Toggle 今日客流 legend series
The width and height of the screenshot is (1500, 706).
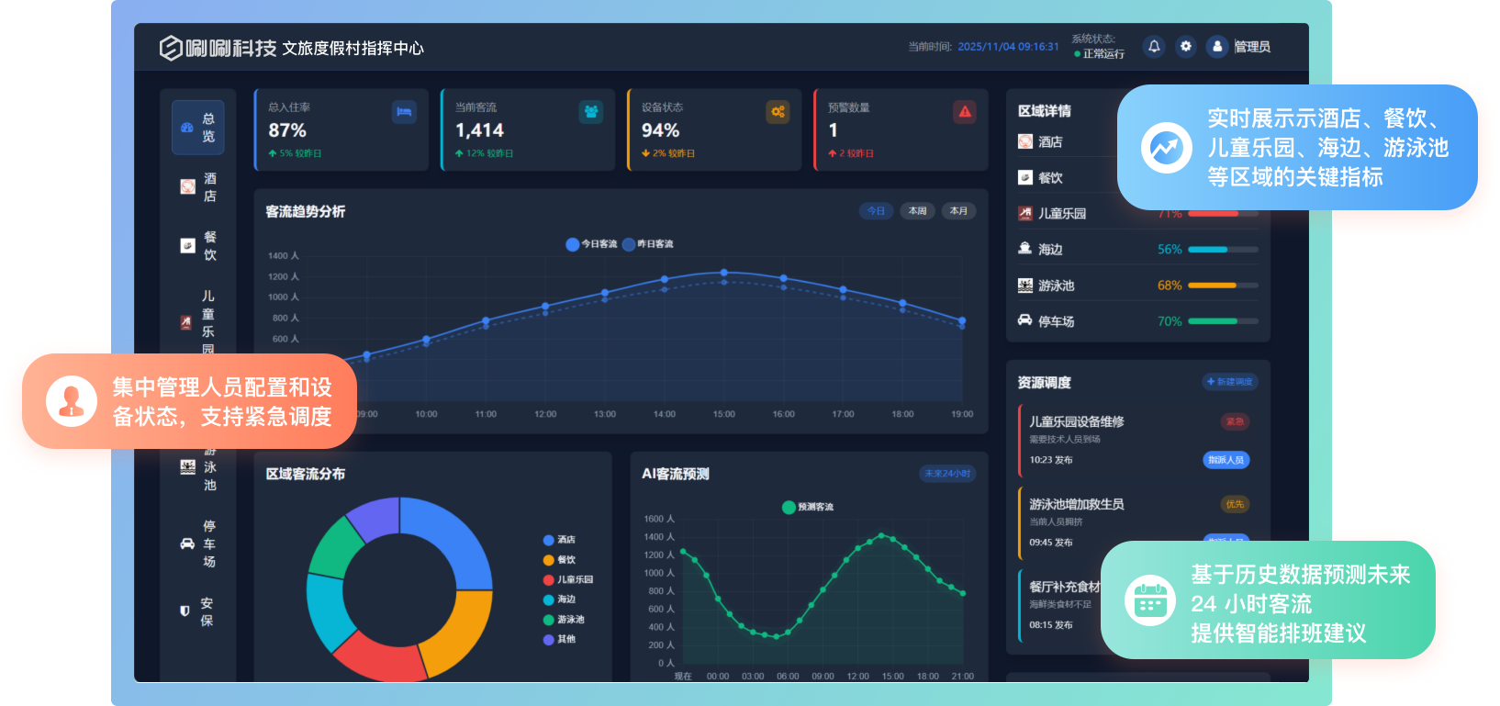tap(592, 244)
